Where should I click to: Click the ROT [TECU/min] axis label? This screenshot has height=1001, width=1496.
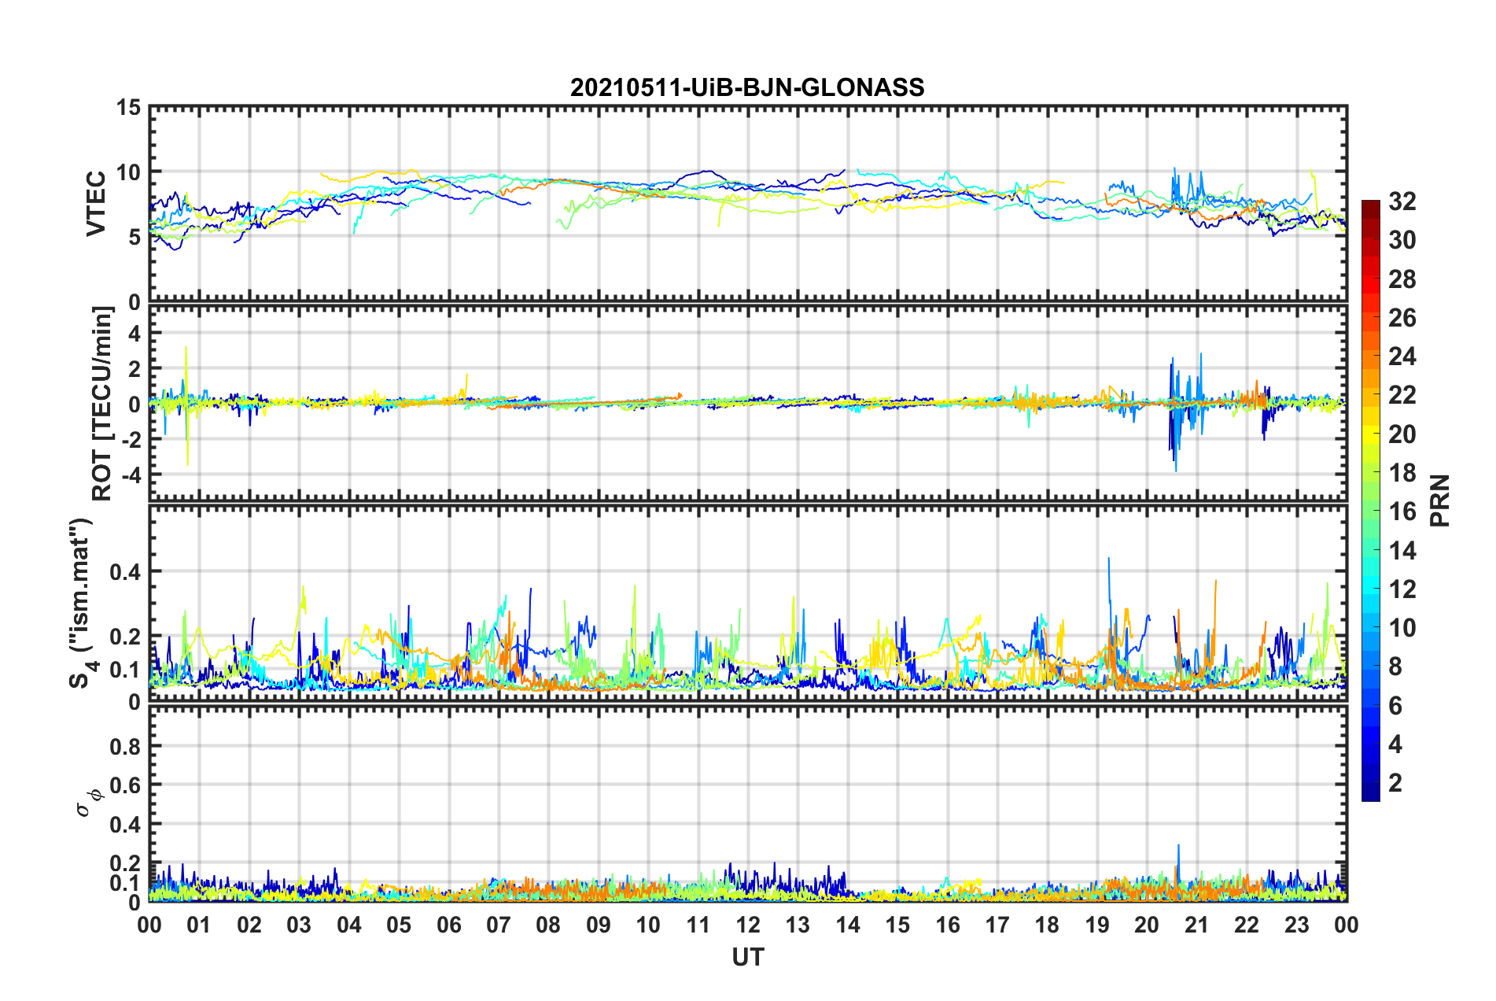[101, 404]
